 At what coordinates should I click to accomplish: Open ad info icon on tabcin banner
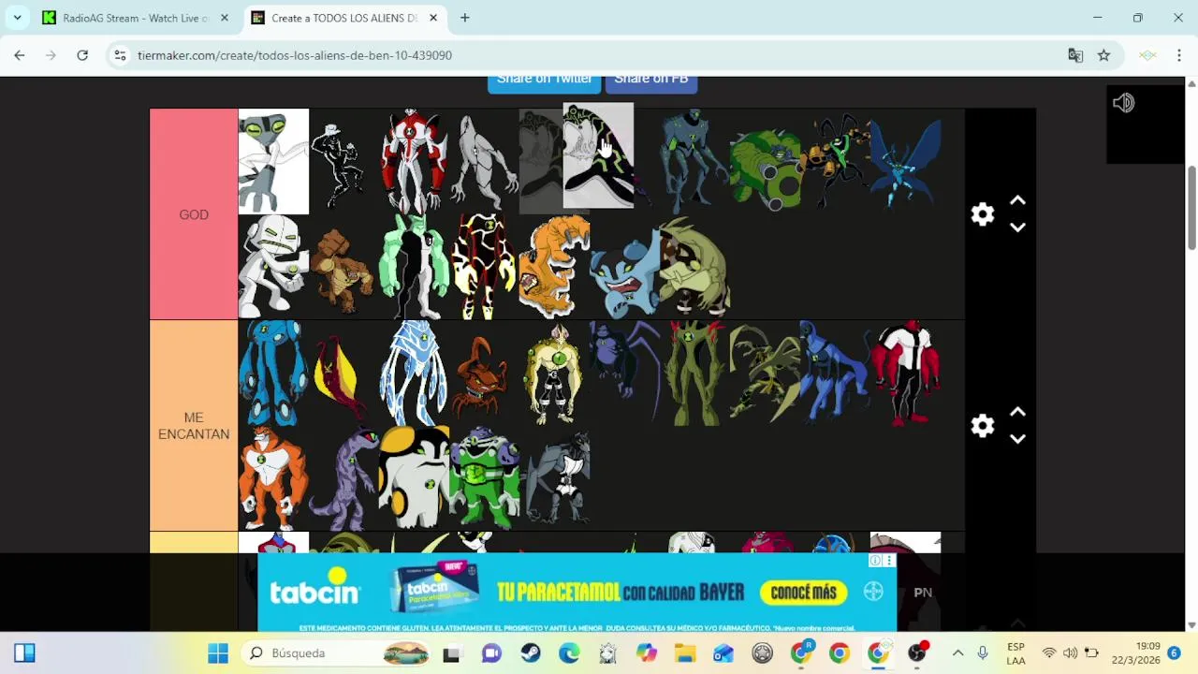pos(875,561)
